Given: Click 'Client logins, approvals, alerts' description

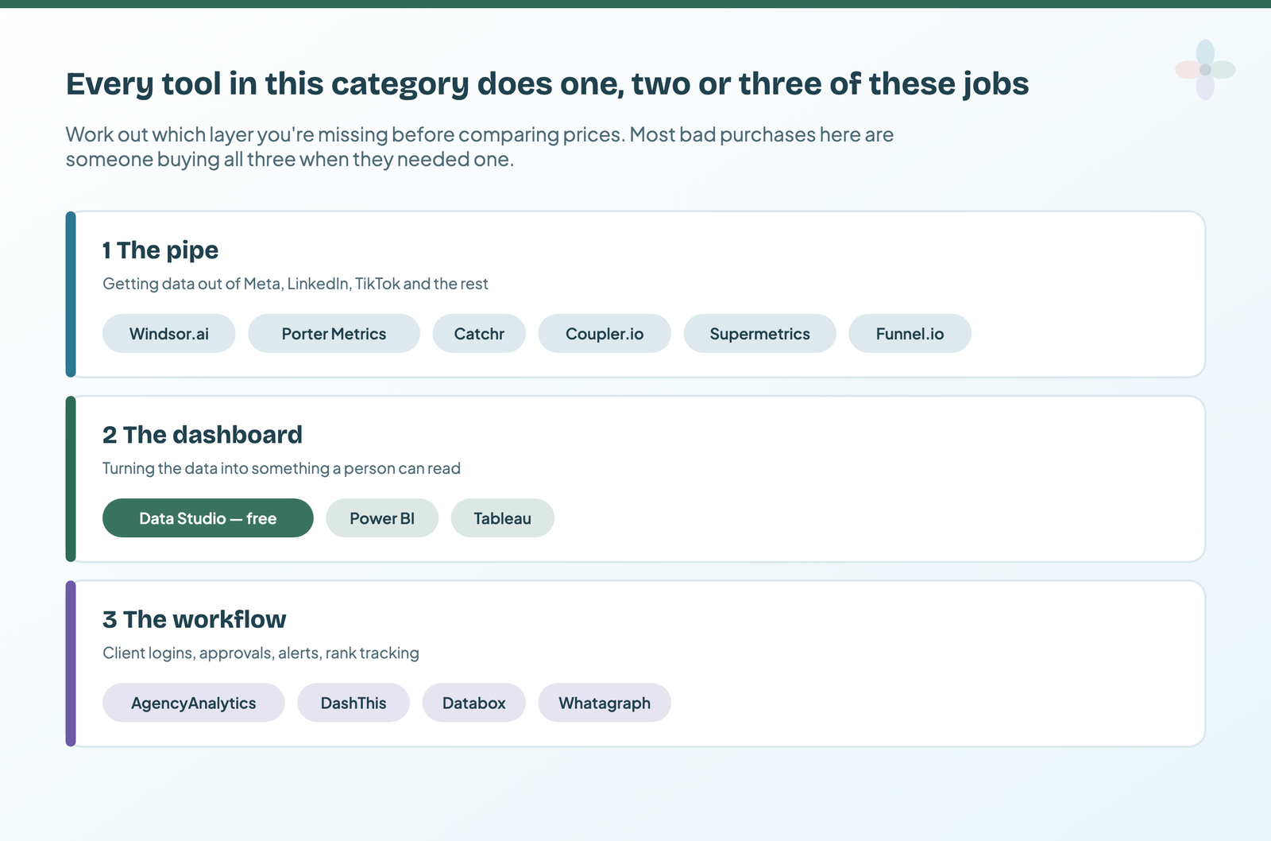Looking at the screenshot, I should click(x=261, y=653).
